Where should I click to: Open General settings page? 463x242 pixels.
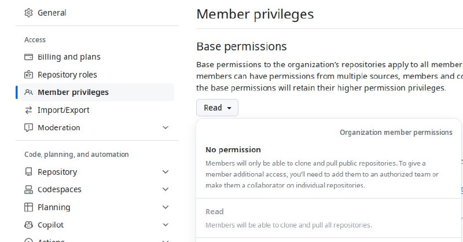(x=97, y=13)
